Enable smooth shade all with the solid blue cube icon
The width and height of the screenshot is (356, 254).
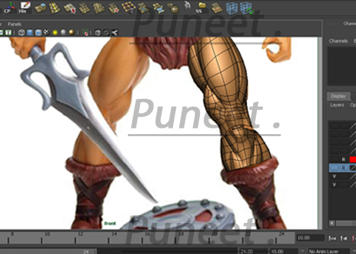click(30, 32)
